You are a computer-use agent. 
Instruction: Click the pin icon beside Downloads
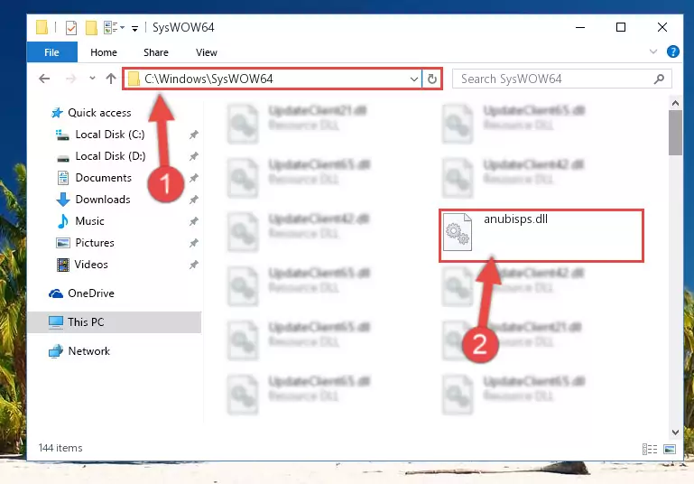pos(193,200)
